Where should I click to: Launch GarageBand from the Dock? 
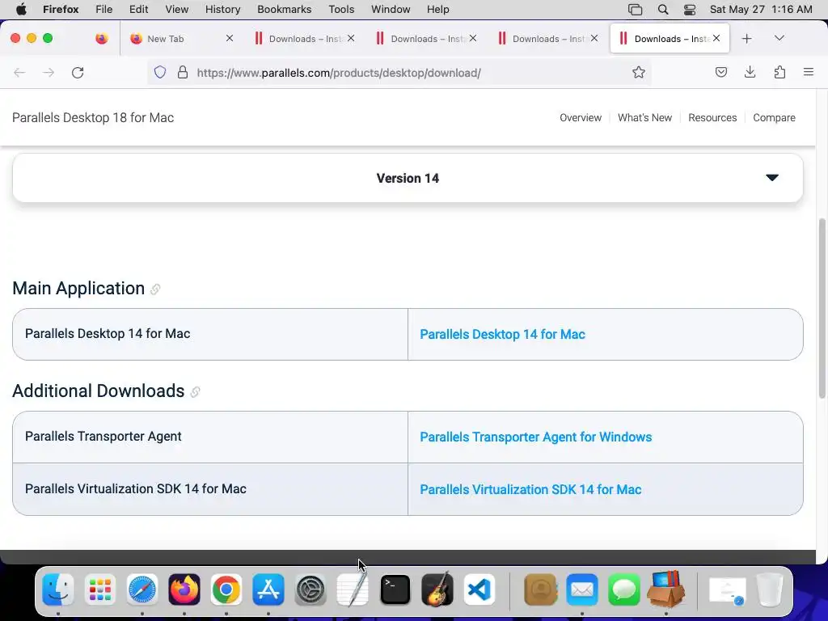point(437,589)
